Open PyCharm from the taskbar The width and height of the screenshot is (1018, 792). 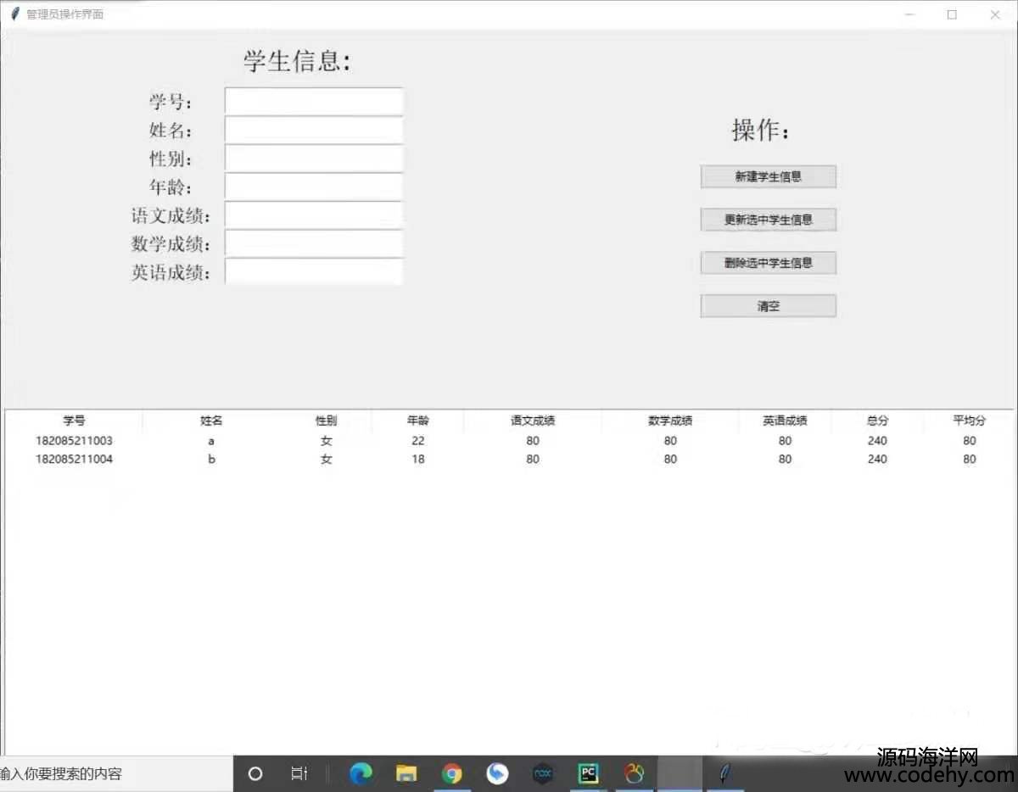[588, 773]
